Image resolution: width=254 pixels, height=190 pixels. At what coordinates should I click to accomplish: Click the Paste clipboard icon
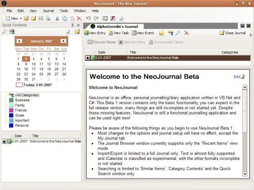tap(72, 19)
